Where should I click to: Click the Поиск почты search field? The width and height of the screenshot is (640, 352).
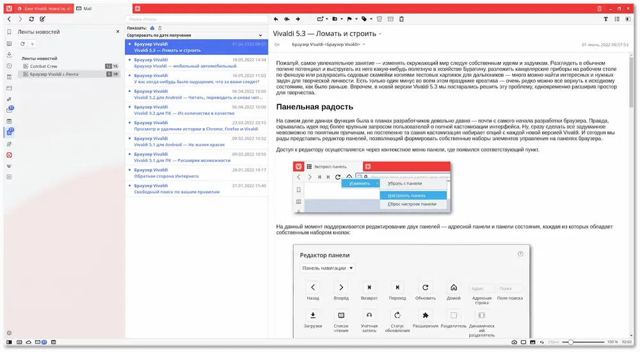click(x=196, y=19)
